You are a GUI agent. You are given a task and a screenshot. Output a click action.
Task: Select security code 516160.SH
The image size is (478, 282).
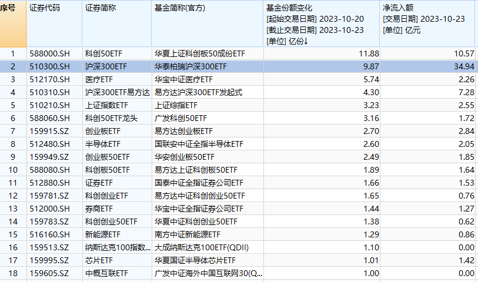50,235
